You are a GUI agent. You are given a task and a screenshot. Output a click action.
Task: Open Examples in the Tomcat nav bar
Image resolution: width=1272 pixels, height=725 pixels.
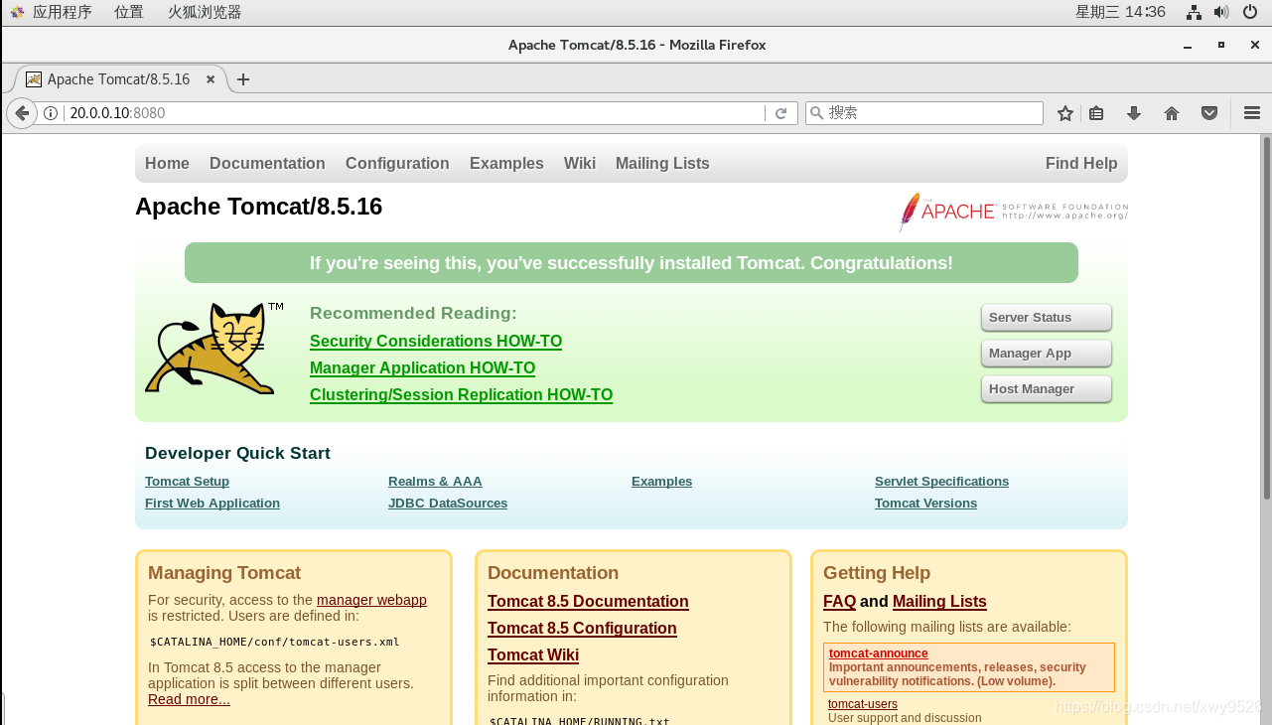tap(506, 164)
